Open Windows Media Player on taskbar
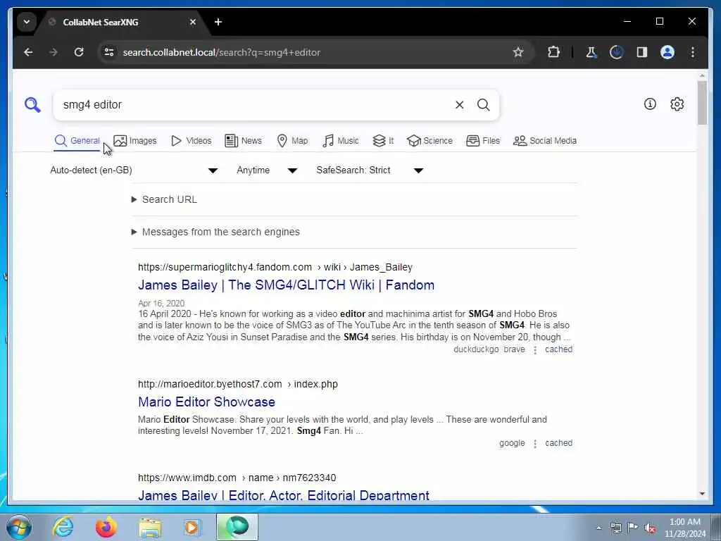The height and width of the screenshot is (541, 721). pyautogui.click(x=192, y=528)
